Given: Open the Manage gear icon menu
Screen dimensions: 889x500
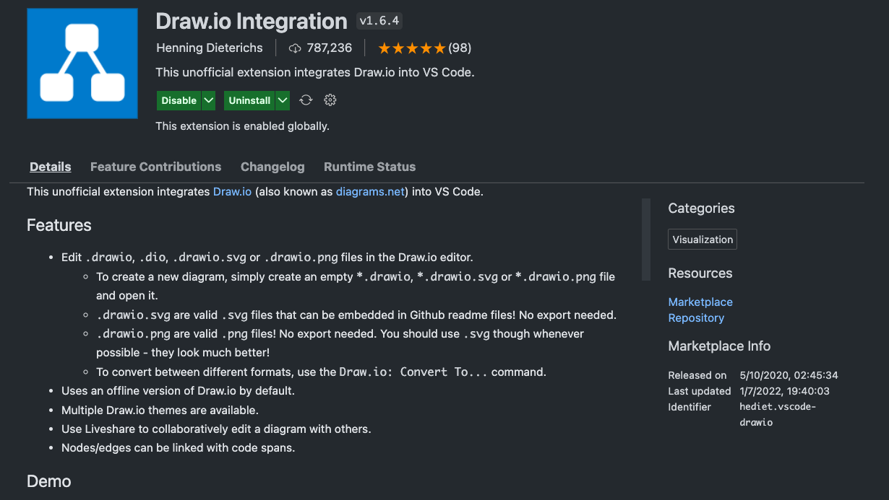Looking at the screenshot, I should [330, 100].
